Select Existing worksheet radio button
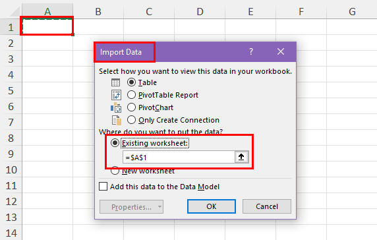Viewport: 377px width, 240px height. [115, 143]
